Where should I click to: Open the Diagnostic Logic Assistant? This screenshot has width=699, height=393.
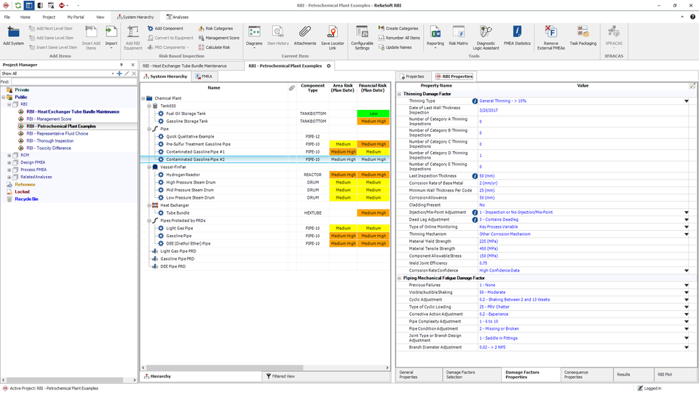tap(486, 37)
